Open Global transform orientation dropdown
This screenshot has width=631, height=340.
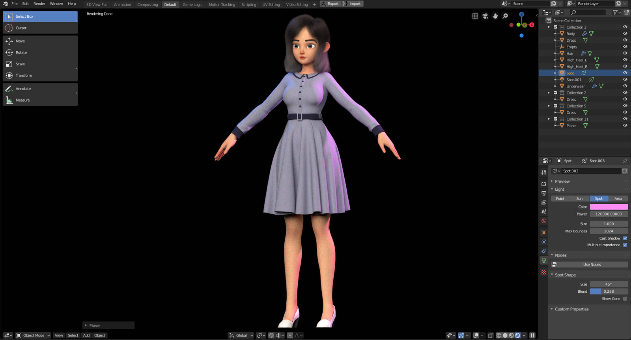[x=241, y=336]
